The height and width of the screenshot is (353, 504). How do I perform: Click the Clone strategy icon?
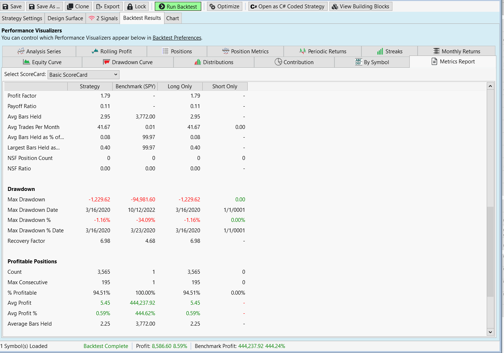click(x=70, y=6)
